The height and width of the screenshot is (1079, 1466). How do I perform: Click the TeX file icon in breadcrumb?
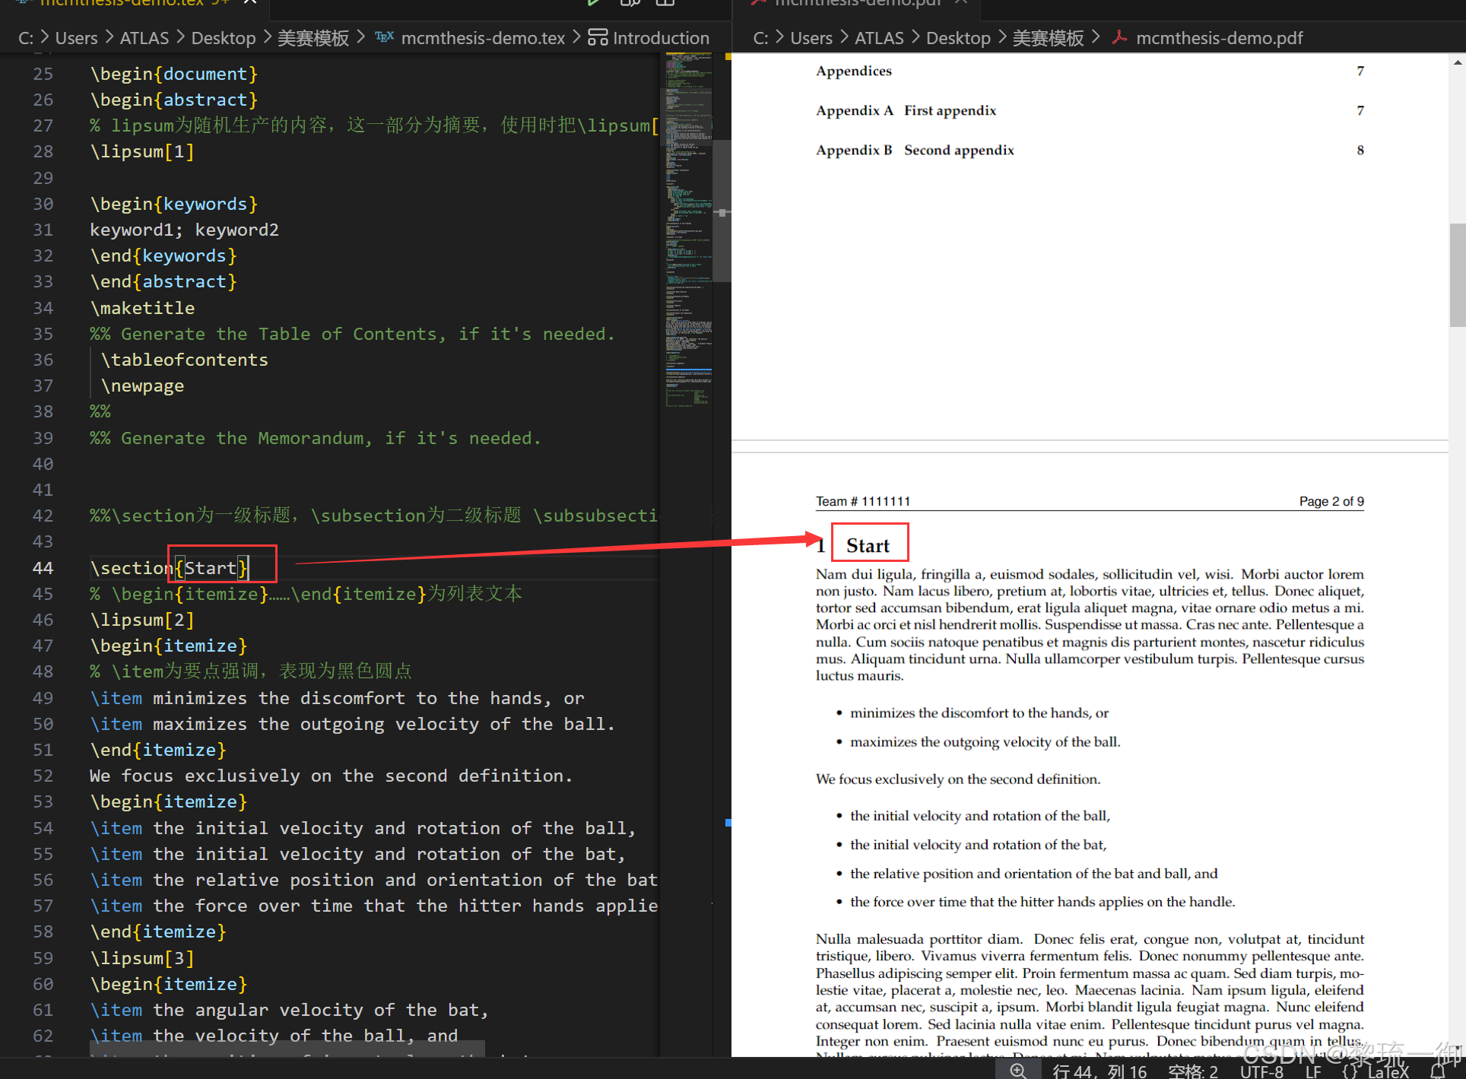pyautogui.click(x=385, y=37)
